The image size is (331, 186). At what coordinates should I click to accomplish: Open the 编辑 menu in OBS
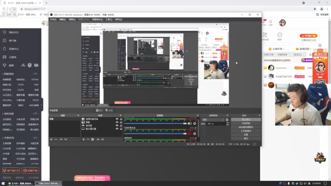62,19
